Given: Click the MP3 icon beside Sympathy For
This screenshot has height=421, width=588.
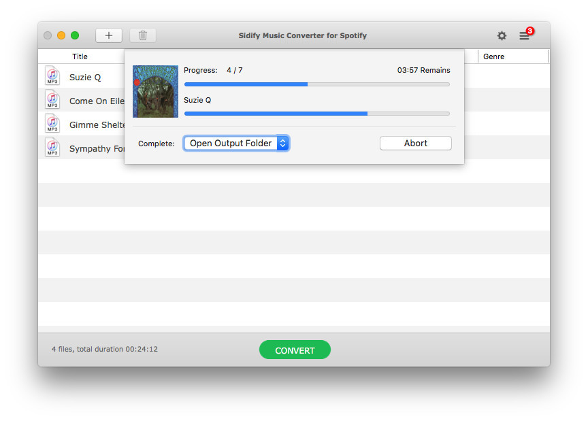Looking at the screenshot, I should click(52, 147).
